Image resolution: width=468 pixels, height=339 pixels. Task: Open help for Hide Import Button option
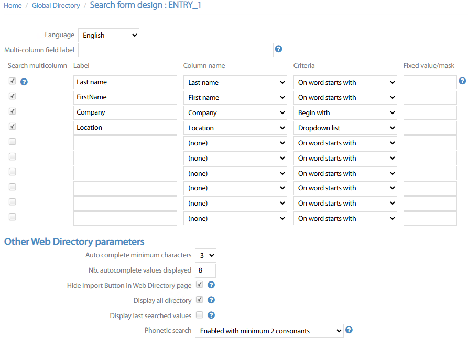click(211, 285)
